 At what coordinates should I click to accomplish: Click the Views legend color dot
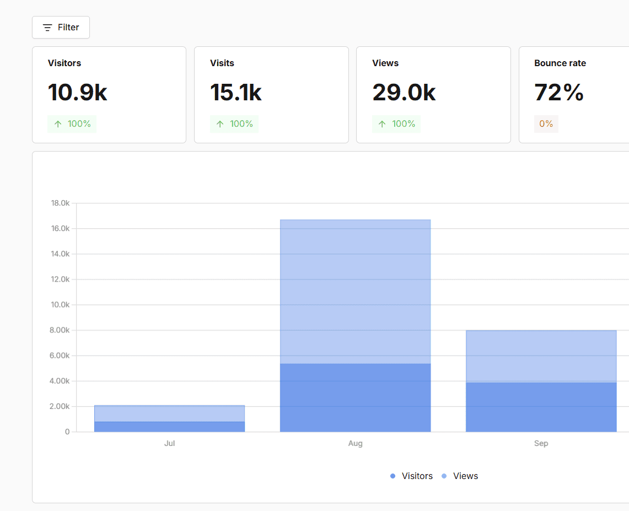[444, 476]
